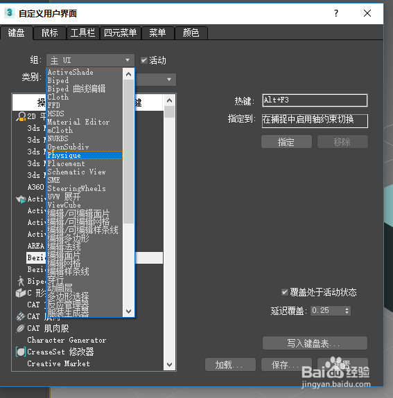The height and width of the screenshot is (398, 393).
Task: Click the C shape box icon in list
Action: click(x=21, y=293)
